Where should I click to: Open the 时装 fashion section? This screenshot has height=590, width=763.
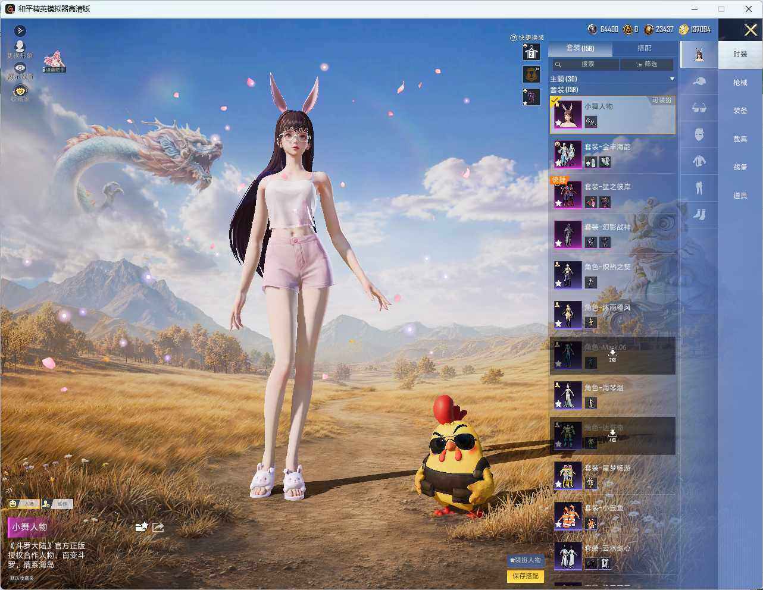click(740, 54)
